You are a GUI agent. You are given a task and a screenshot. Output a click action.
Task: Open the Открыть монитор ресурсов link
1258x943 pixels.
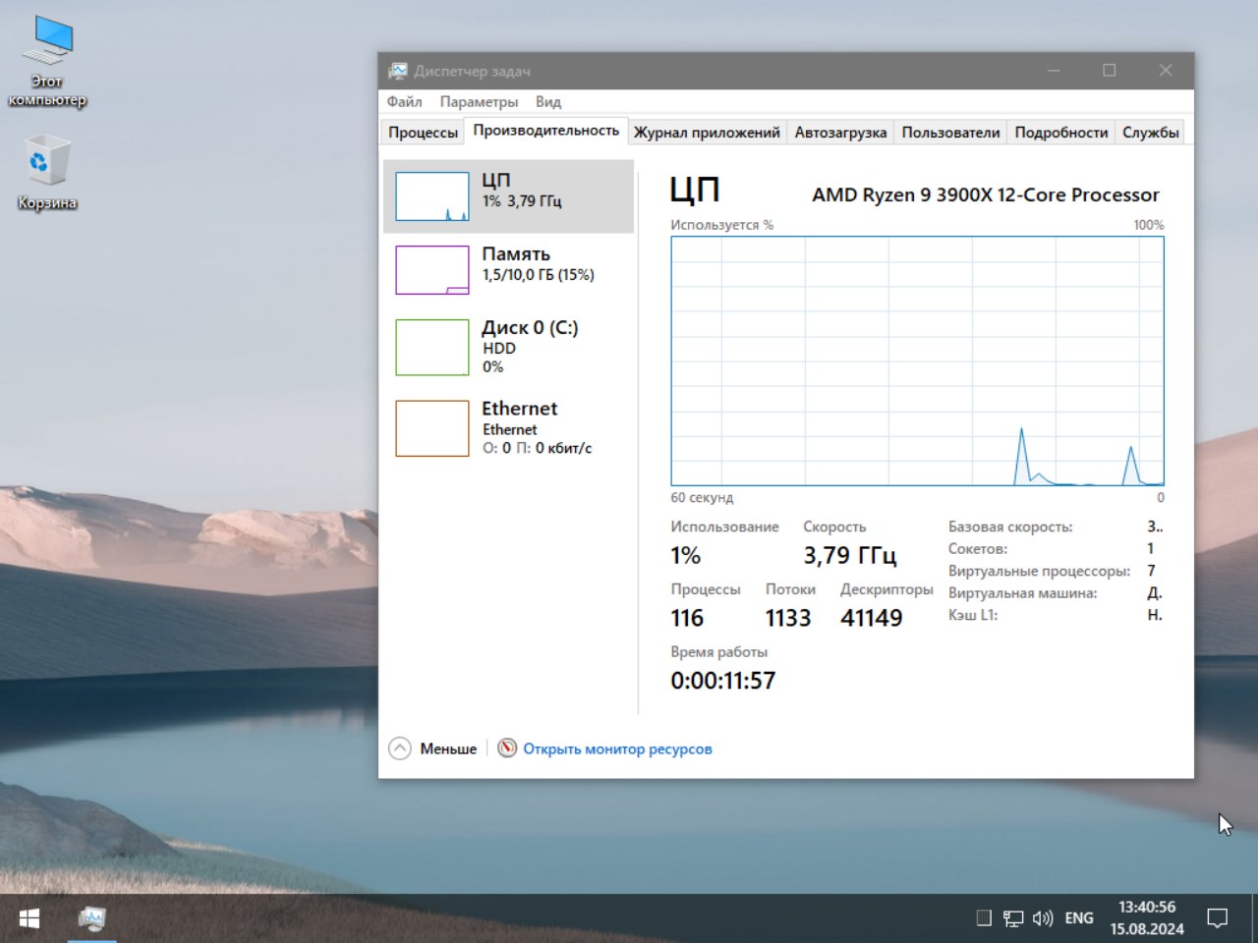617,749
